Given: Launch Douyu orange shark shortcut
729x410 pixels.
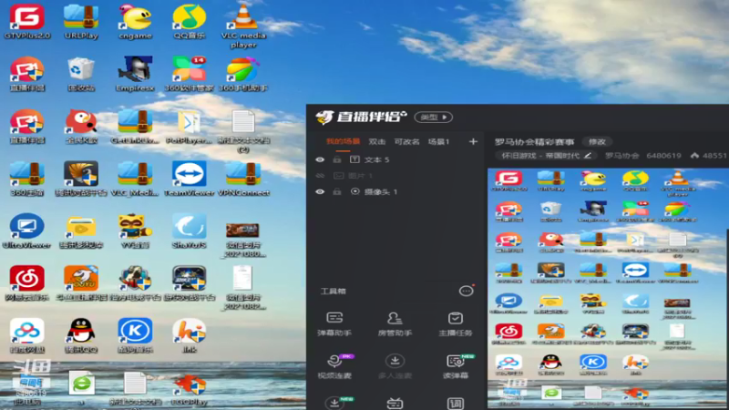Looking at the screenshot, I should click(x=81, y=283).
